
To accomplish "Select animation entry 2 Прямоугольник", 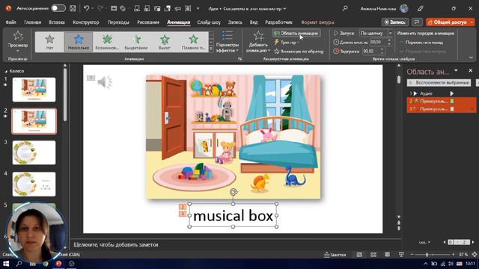I will 441,101.
